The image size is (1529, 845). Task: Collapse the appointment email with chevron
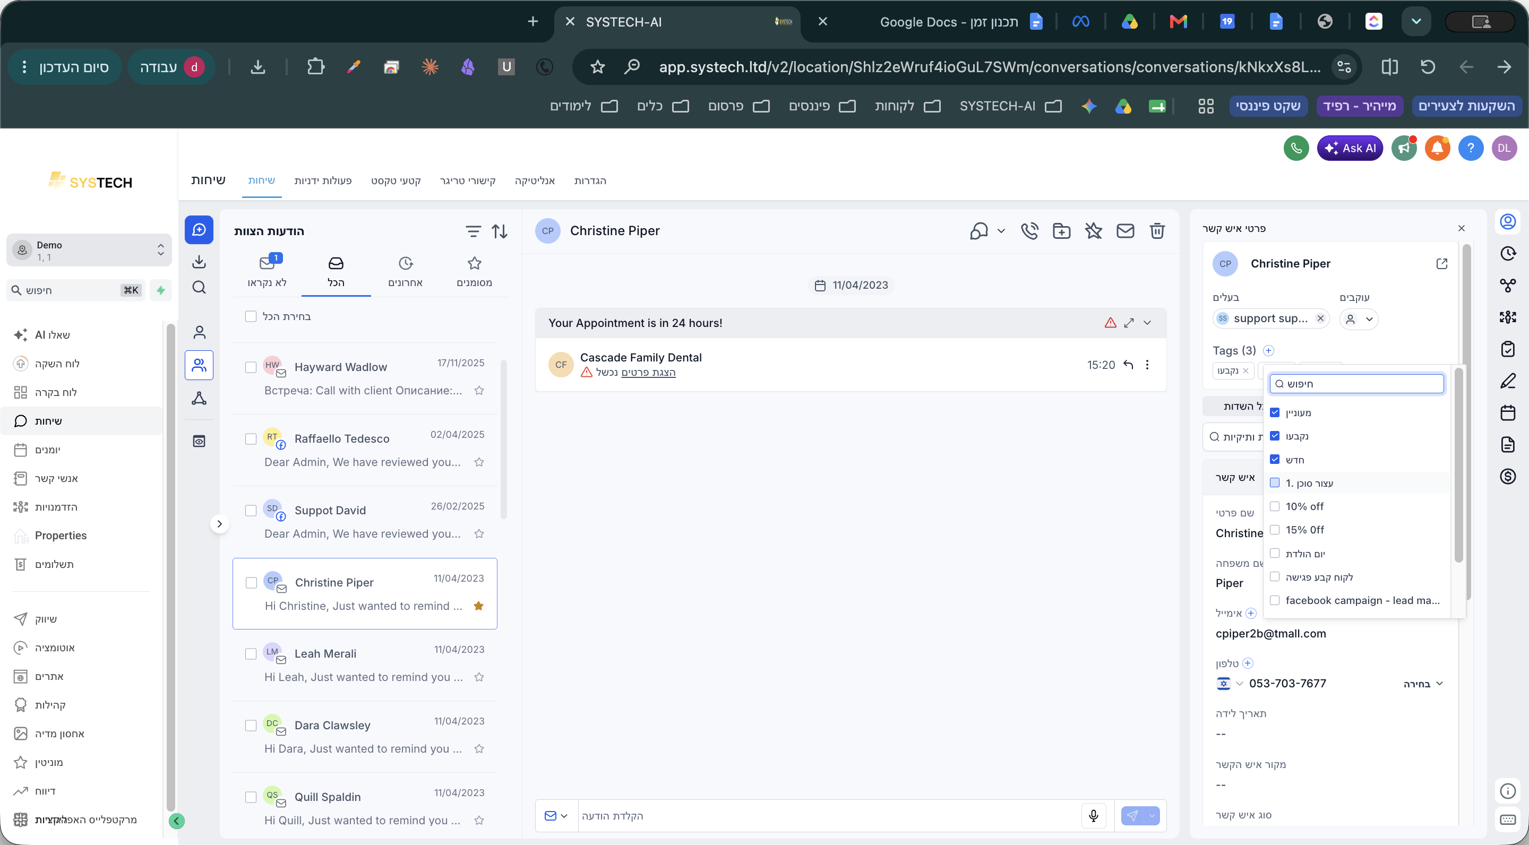pyautogui.click(x=1147, y=323)
